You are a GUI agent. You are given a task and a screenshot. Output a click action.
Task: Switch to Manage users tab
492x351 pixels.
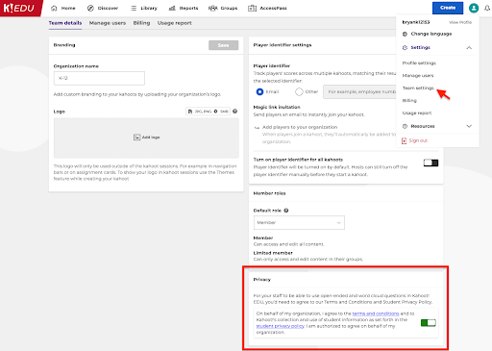(108, 23)
